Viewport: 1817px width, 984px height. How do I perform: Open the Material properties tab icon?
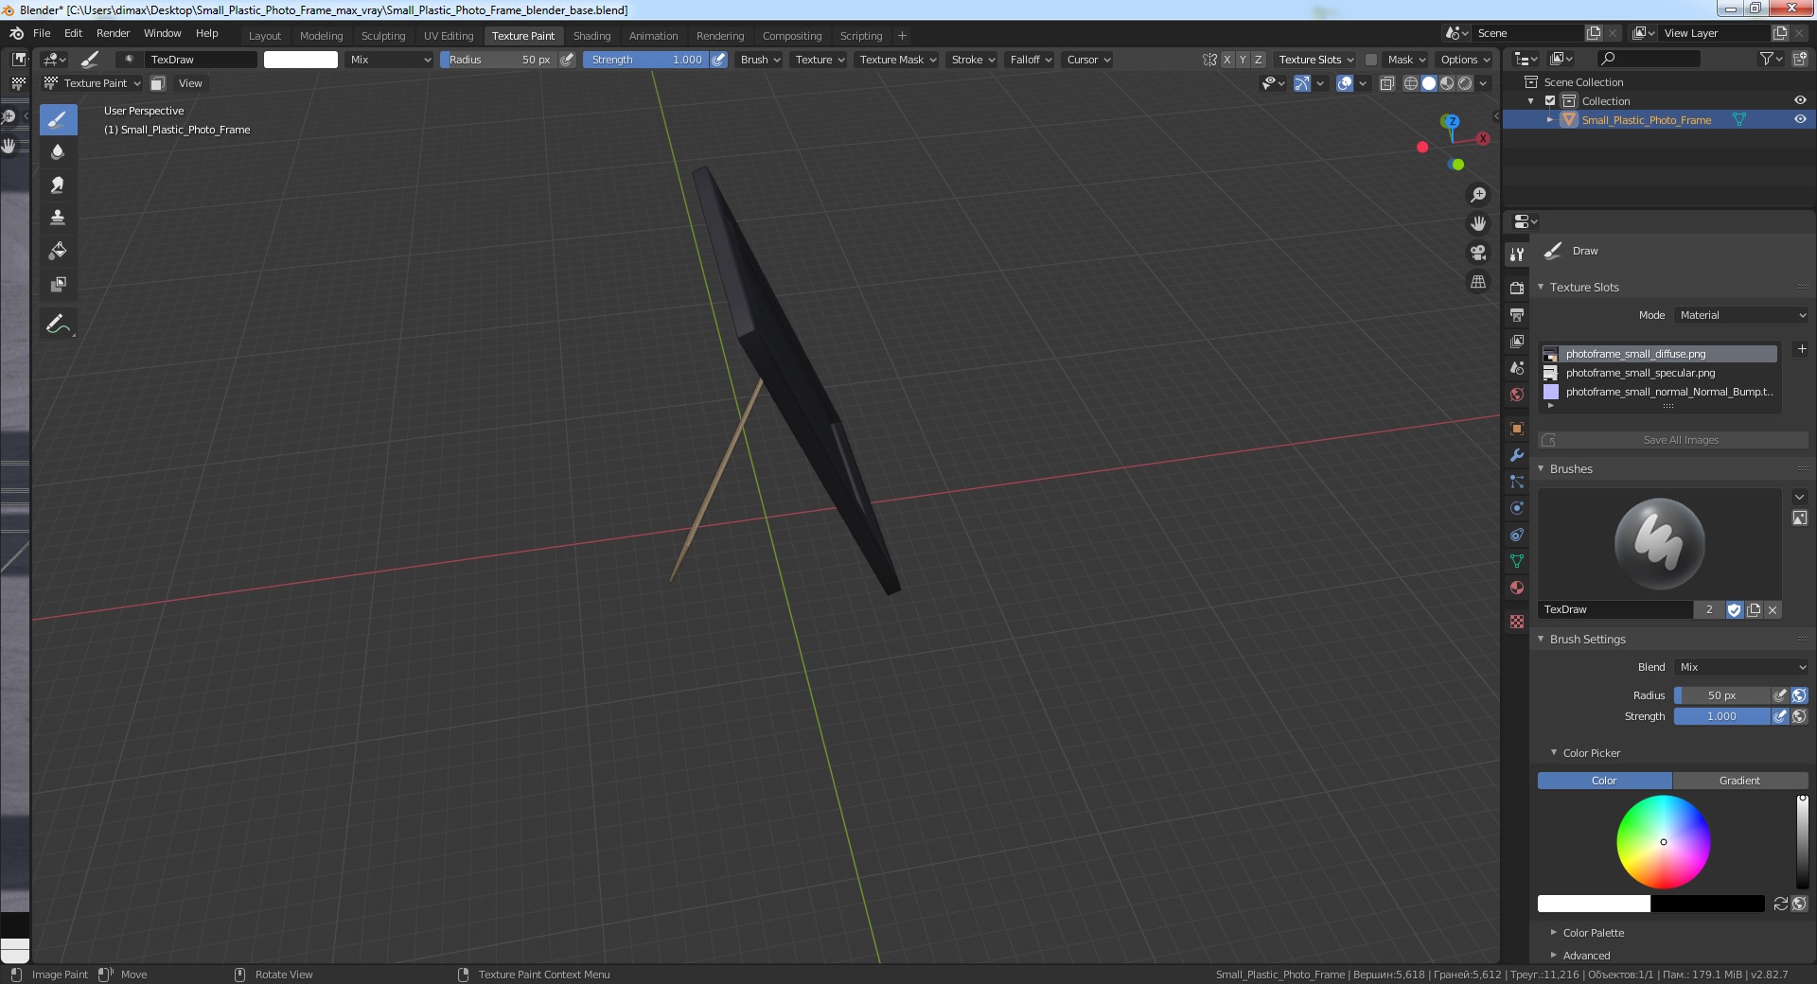pos(1517,588)
